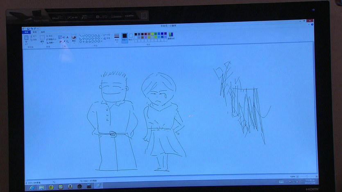Select the Color picker eyedropper tool
The width and height of the screenshot is (342, 192).
64,41
